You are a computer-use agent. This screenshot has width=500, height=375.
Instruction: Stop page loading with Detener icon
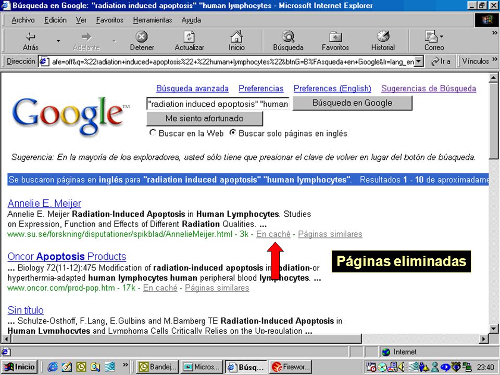142,36
